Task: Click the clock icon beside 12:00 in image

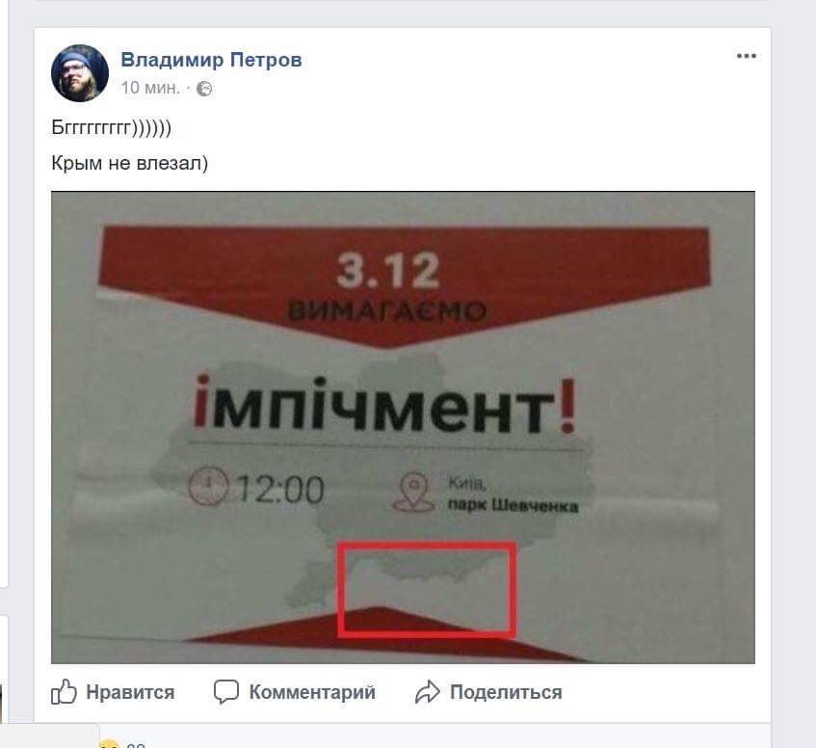Action: coord(208,486)
